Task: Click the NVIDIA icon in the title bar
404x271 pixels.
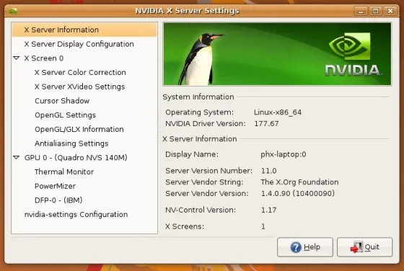Action: pyautogui.click(x=13, y=11)
